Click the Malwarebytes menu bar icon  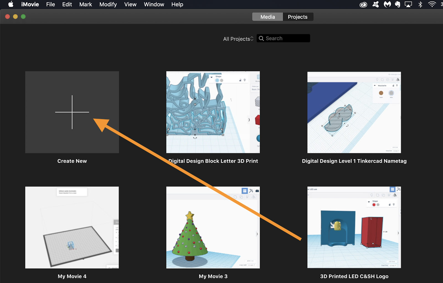click(387, 4)
